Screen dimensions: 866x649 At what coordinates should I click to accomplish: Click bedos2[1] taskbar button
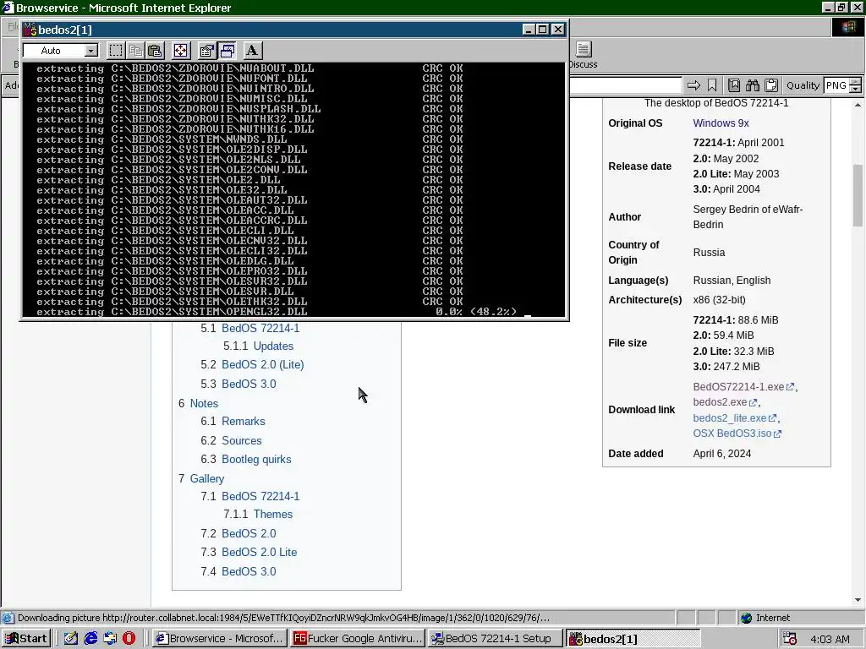pos(633,639)
